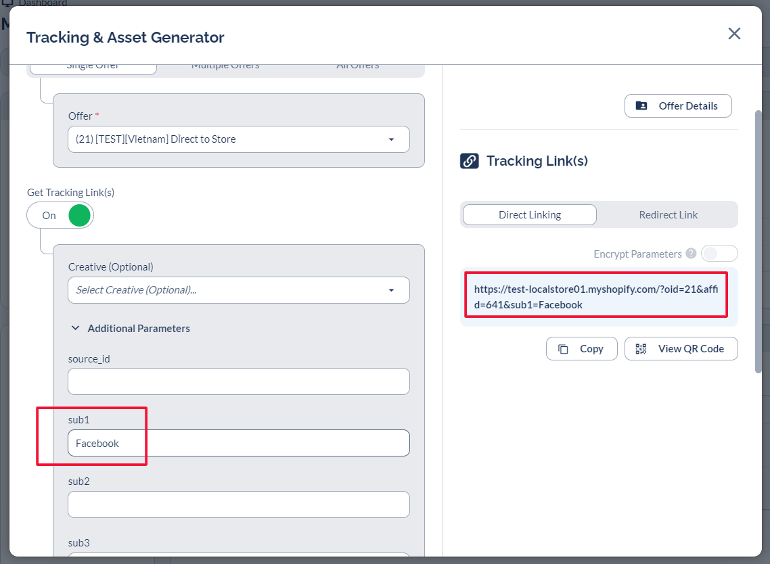Enable the Encrypt Parameters switch

click(719, 254)
